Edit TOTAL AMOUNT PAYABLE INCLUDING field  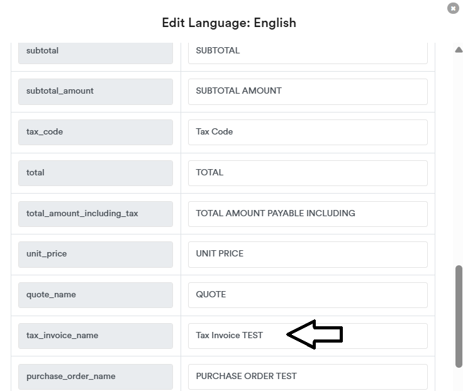point(307,214)
